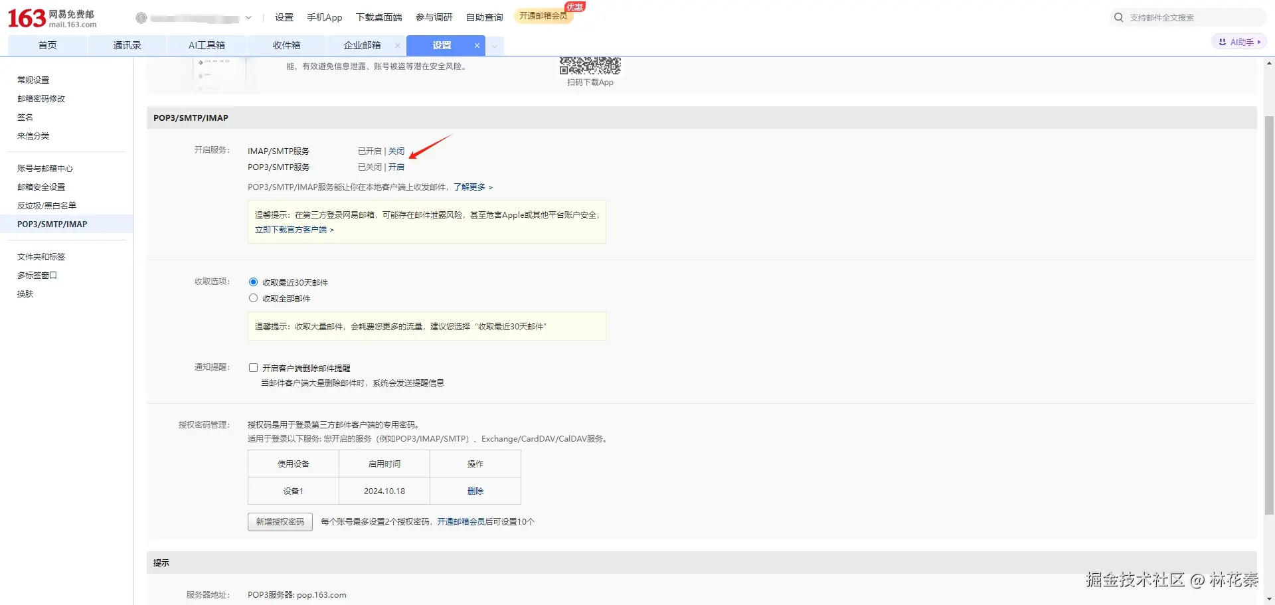Image resolution: width=1275 pixels, height=605 pixels.
Task: Click the search magnifier icon
Action: 1119,17
